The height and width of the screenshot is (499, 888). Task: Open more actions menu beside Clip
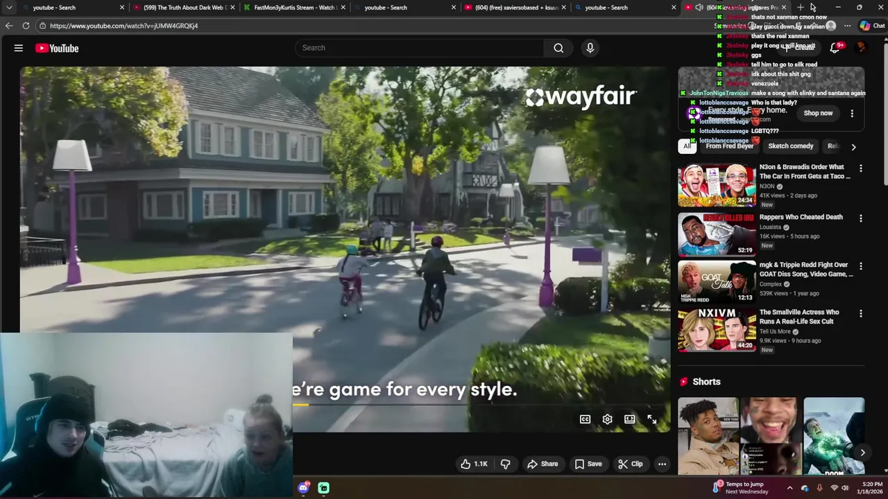(x=662, y=464)
